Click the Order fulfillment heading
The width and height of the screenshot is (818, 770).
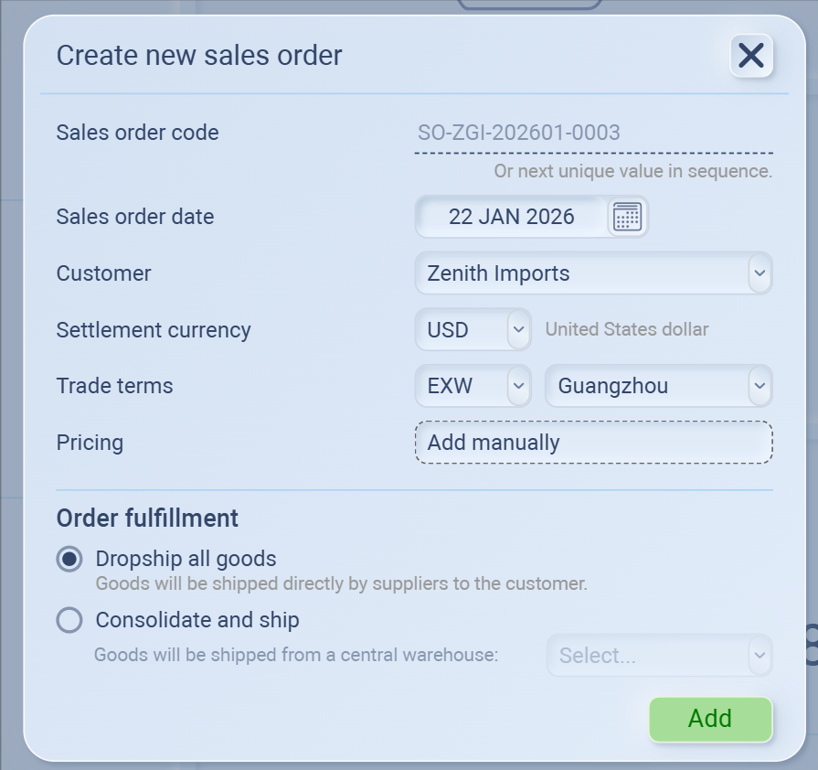click(x=147, y=519)
